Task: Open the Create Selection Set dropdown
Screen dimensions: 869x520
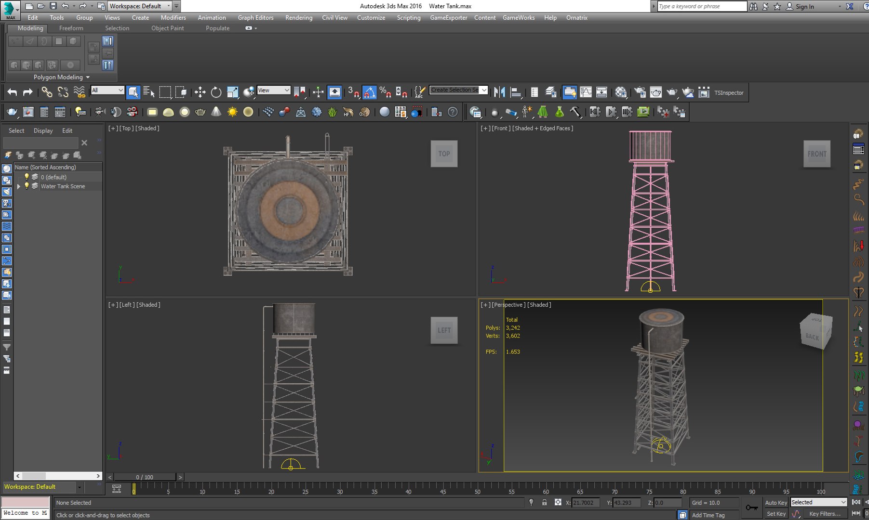Action: [x=458, y=90]
